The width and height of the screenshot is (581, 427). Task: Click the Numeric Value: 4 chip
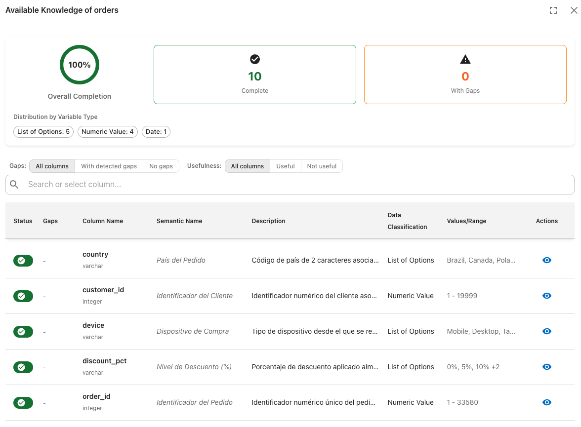[x=108, y=132]
